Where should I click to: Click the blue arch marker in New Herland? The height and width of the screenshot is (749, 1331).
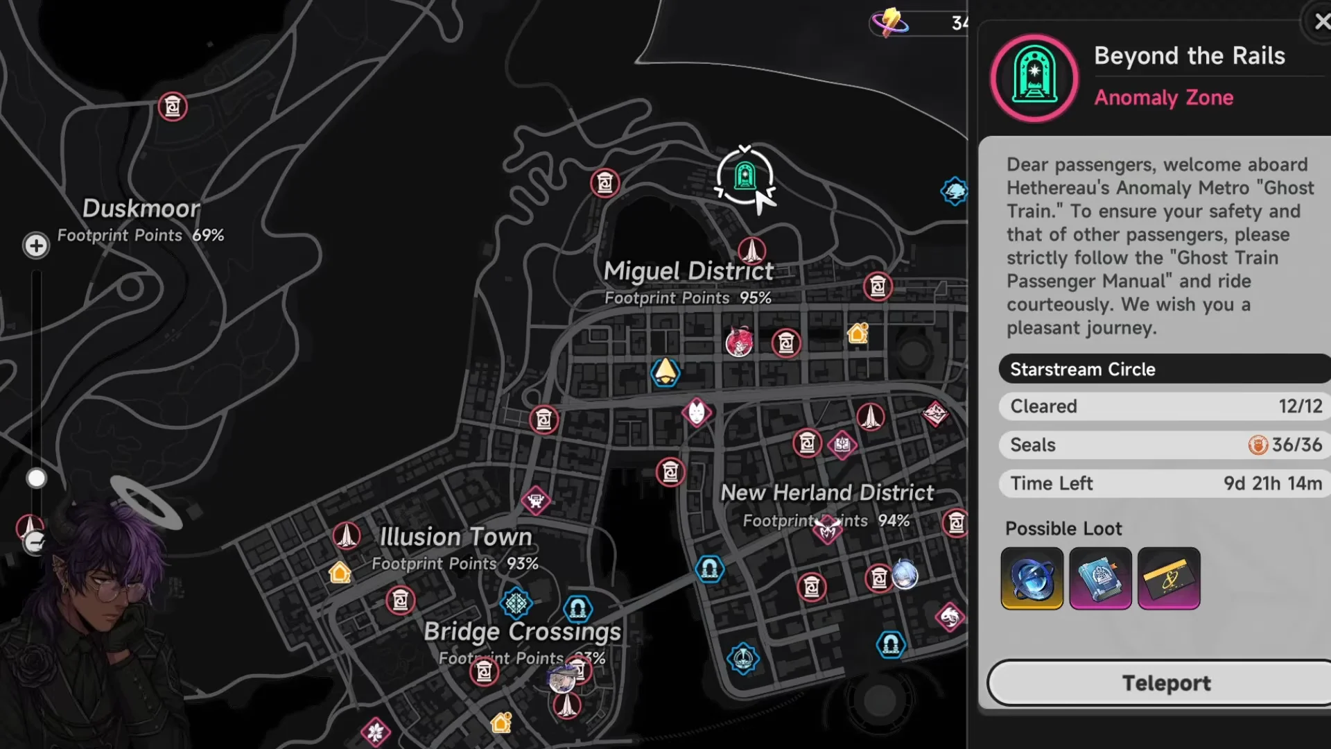(x=710, y=569)
